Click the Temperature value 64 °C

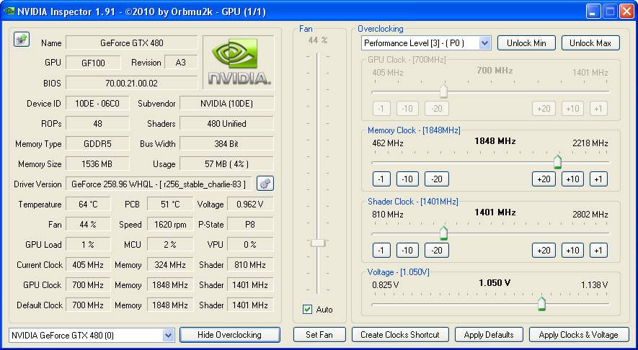tap(88, 204)
